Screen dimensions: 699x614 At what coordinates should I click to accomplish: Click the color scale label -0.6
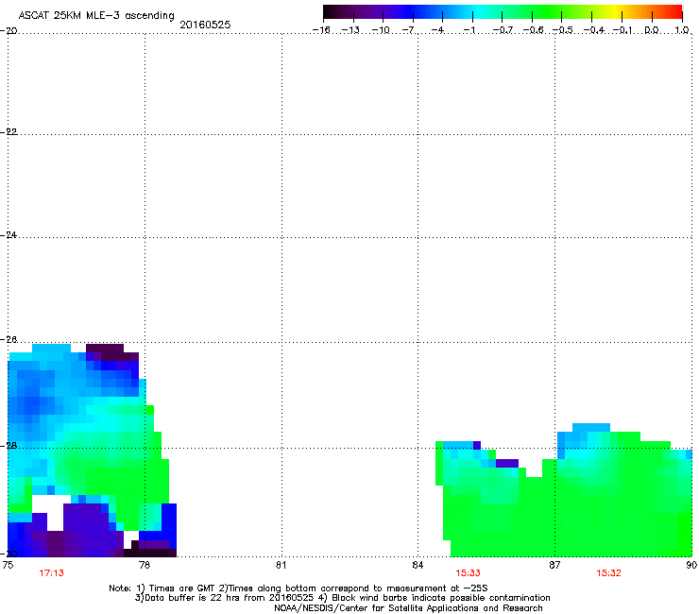pos(532,30)
